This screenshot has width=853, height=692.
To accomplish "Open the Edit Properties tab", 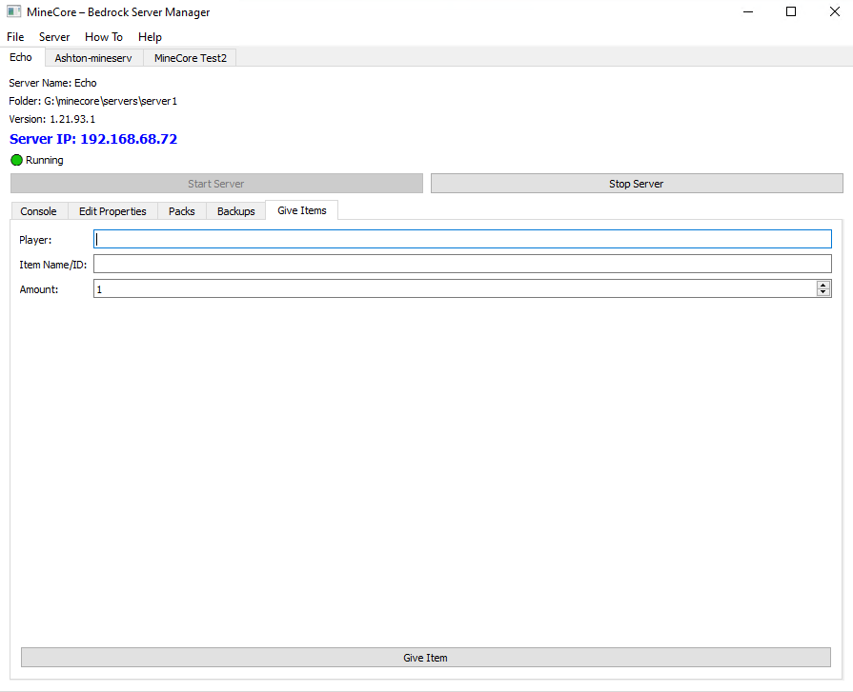I will [112, 211].
